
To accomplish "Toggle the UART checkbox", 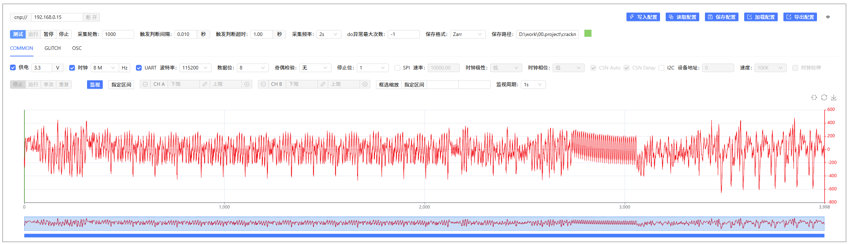I will [x=139, y=68].
